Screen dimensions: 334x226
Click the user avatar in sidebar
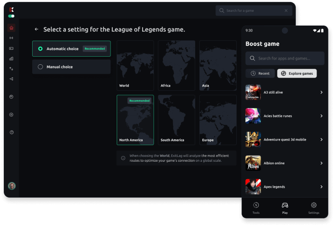pyautogui.click(x=12, y=186)
